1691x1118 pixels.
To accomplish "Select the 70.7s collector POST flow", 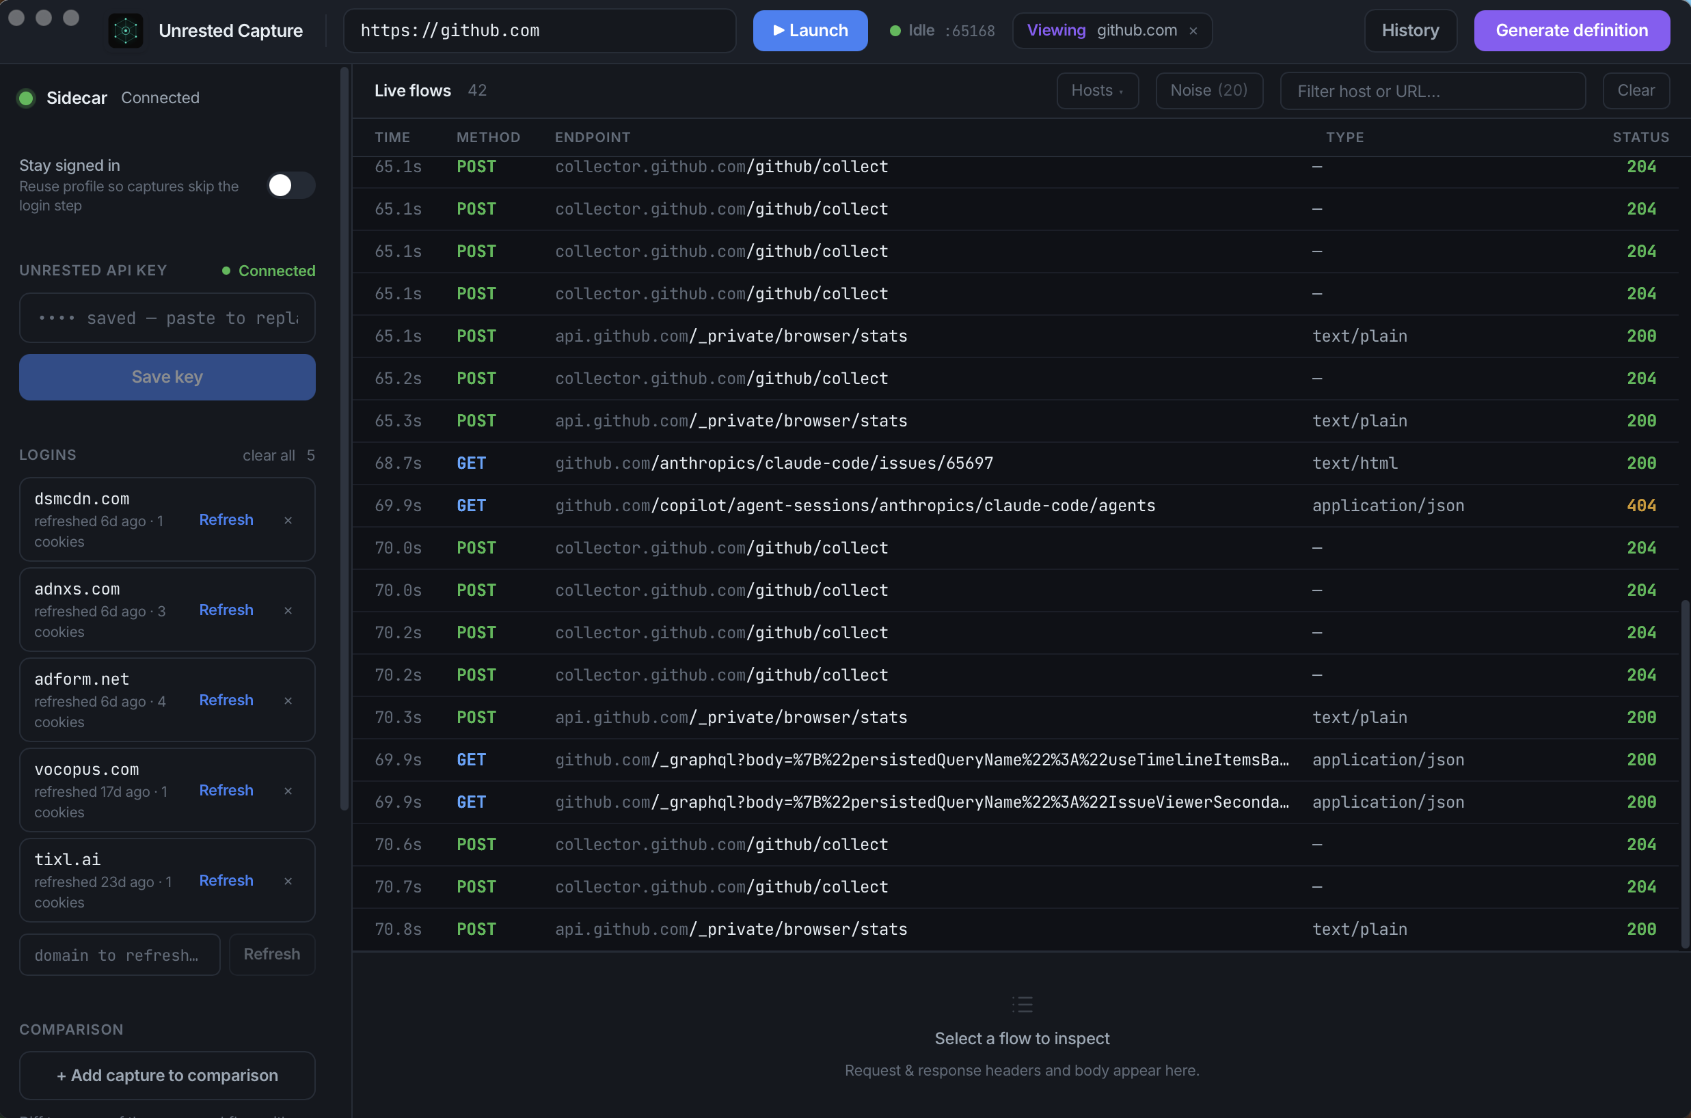I will (x=1016, y=887).
